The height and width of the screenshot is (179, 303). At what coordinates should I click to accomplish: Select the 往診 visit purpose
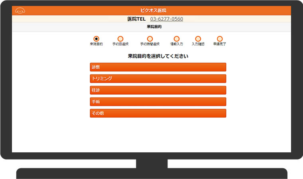point(158,90)
